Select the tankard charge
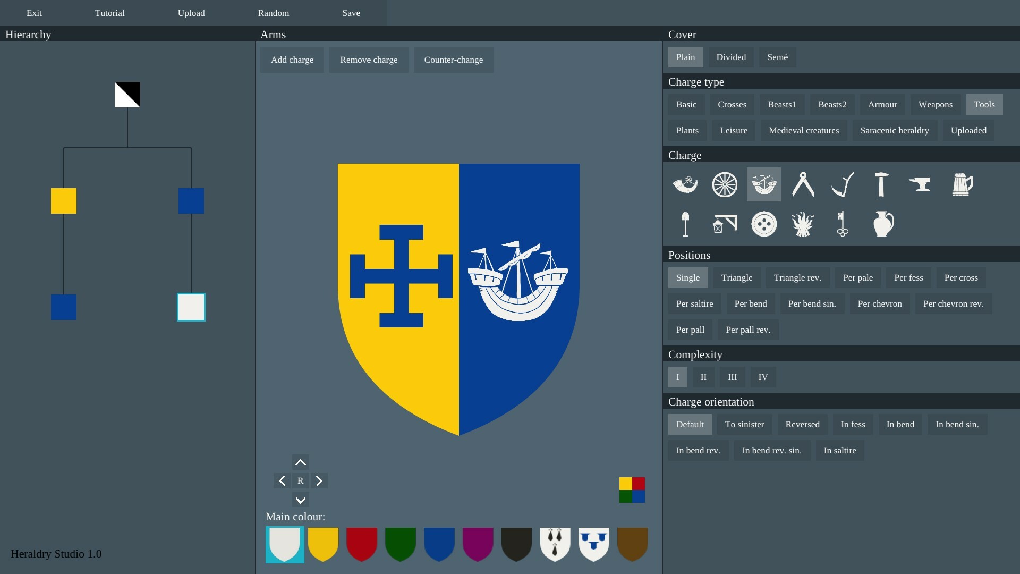This screenshot has height=574, width=1020. tap(962, 184)
